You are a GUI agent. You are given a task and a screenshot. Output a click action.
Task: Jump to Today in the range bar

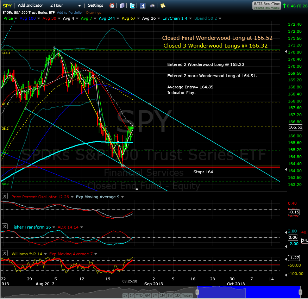point(187,295)
